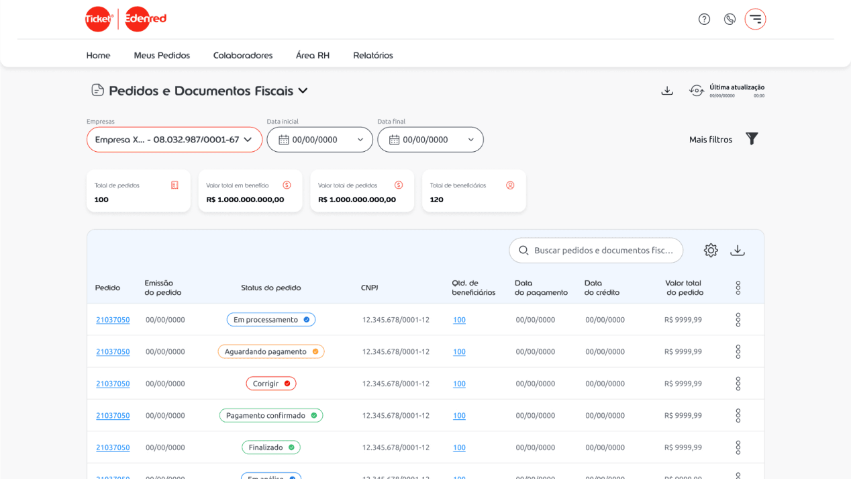Open order 21037050 in Em processamento row
This screenshot has width=851, height=479.
pos(113,320)
